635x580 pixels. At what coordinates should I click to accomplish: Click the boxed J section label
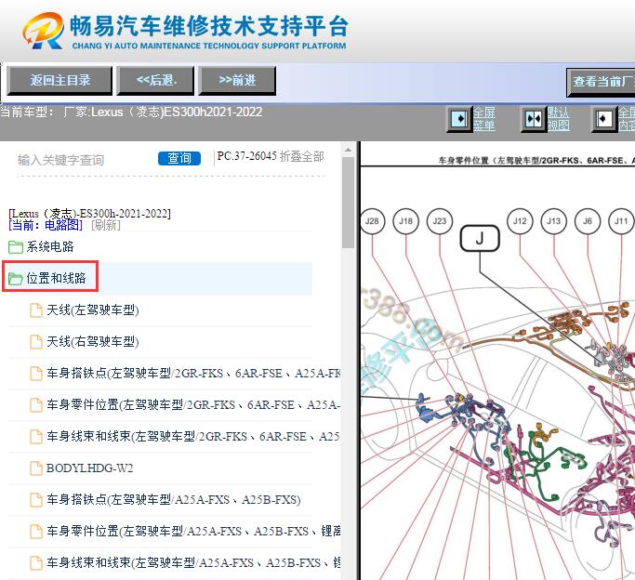pyautogui.click(x=480, y=238)
